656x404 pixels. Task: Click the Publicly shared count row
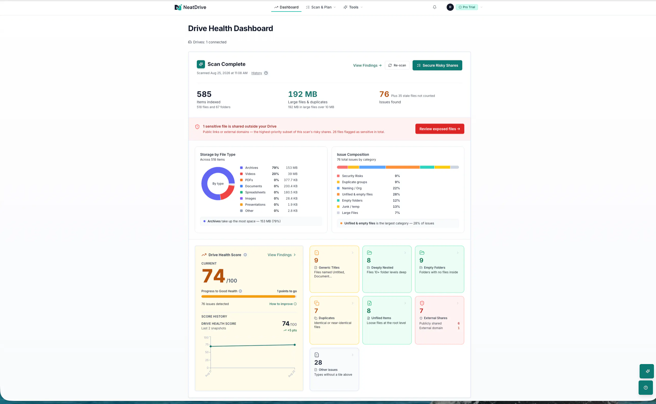pos(439,324)
